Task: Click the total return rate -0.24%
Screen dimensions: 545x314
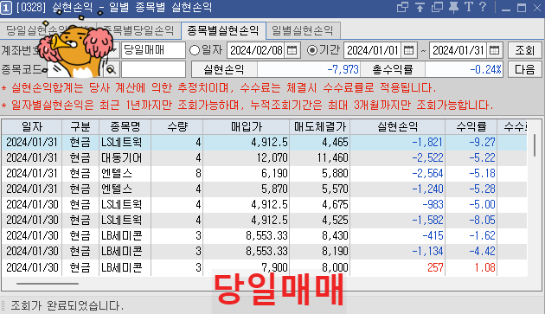Action: pyautogui.click(x=464, y=69)
